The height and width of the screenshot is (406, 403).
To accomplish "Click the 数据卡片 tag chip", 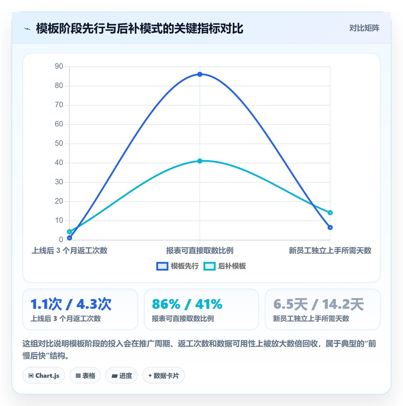I will [164, 376].
